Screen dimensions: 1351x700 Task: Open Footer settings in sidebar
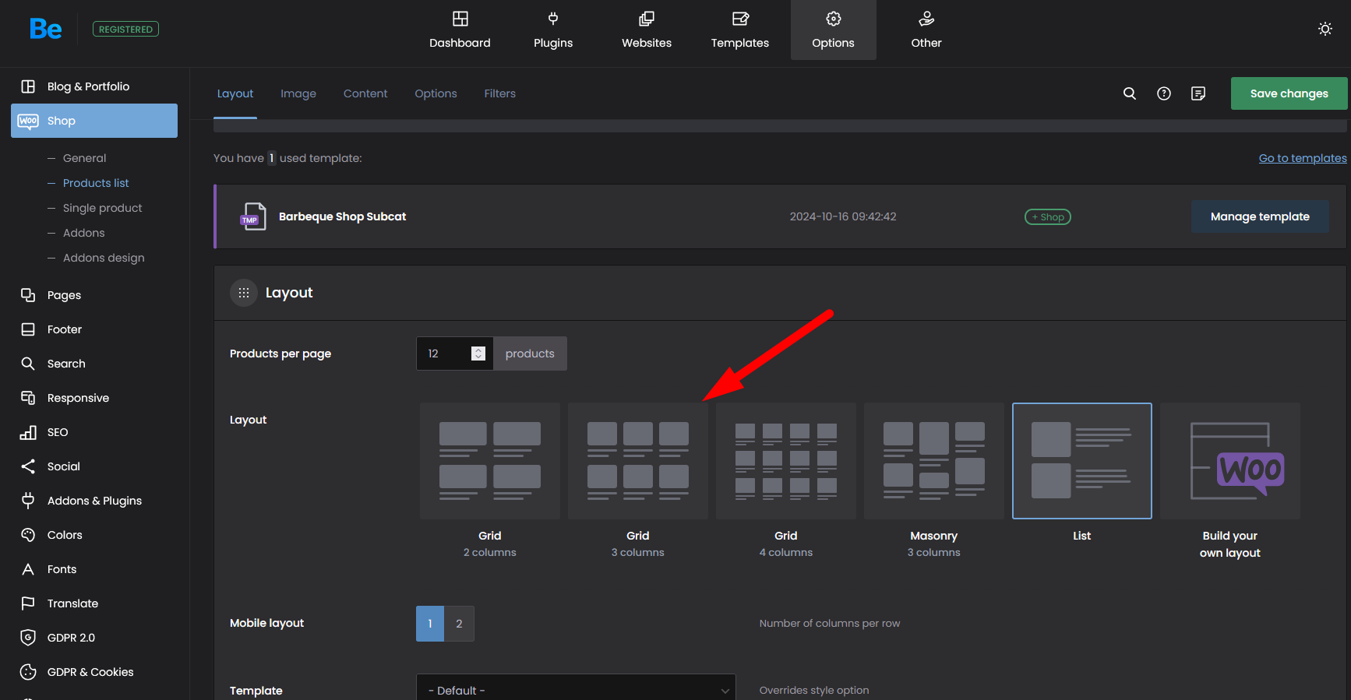94,329
